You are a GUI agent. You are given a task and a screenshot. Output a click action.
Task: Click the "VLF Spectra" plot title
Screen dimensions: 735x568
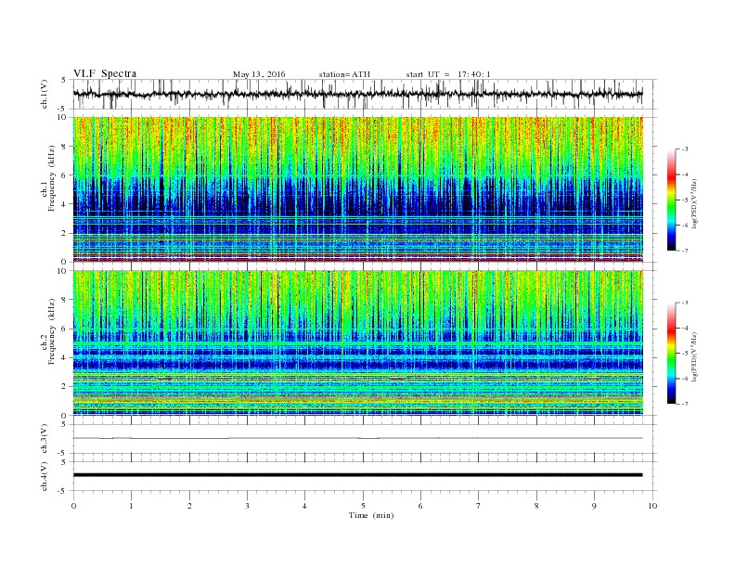click(105, 73)
